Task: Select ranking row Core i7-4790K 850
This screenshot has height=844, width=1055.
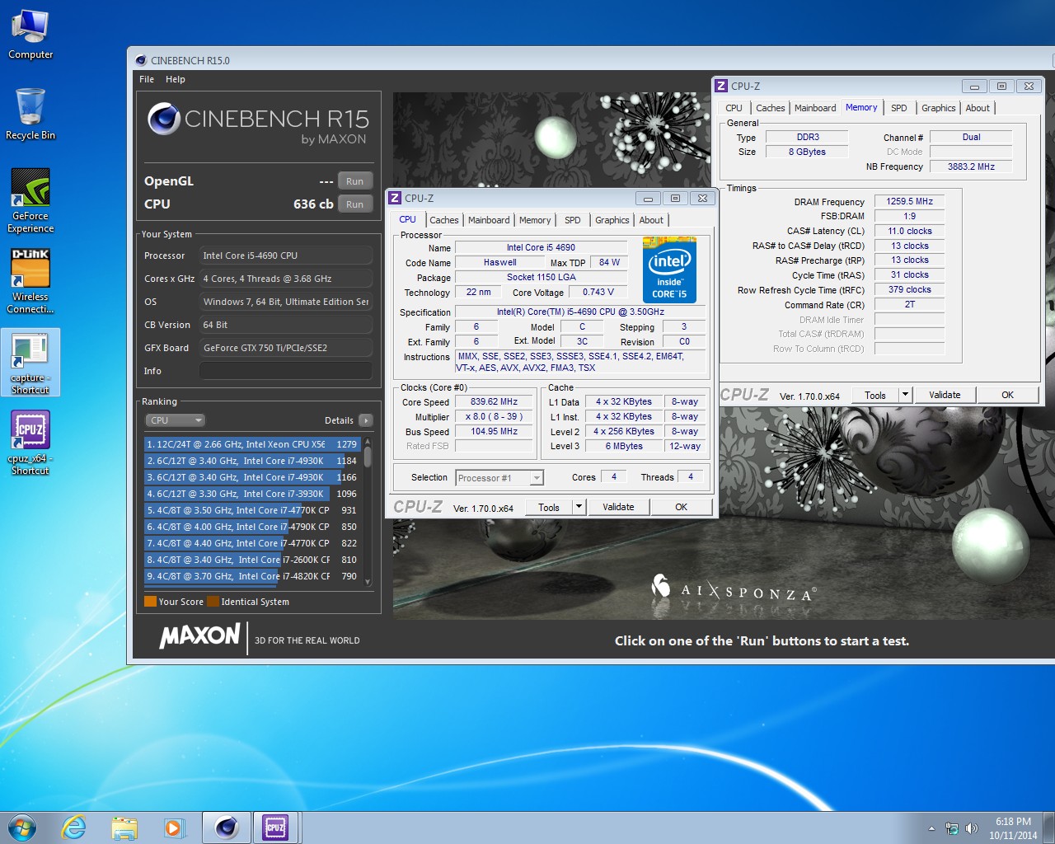Action: (252, 527)
